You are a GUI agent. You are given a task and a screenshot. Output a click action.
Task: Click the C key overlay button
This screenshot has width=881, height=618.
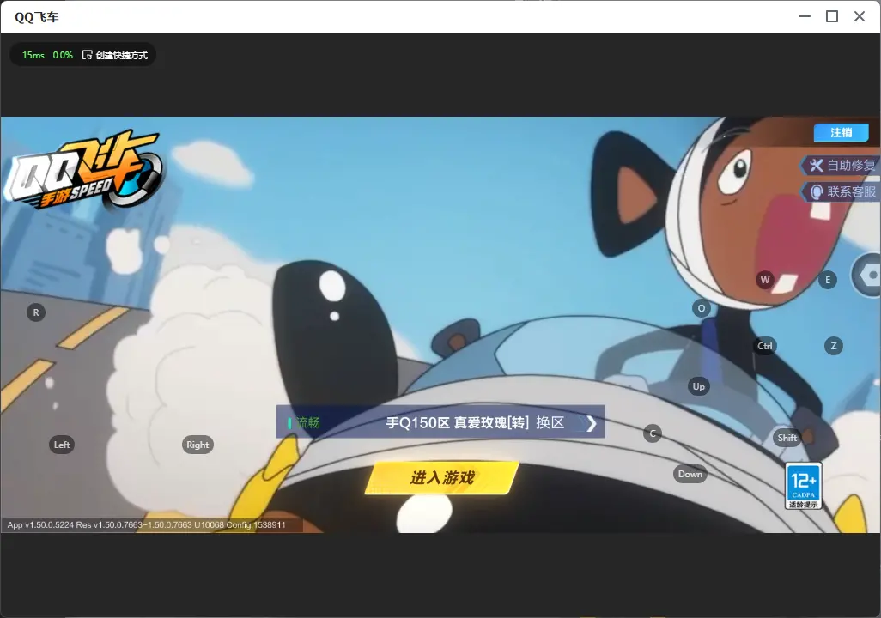tap(653, 433)
